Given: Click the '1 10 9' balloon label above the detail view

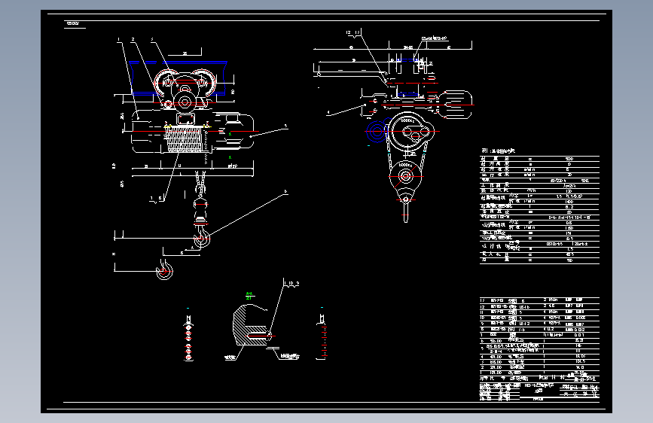Looking at the screenshot, I should (x=291, y=283).
